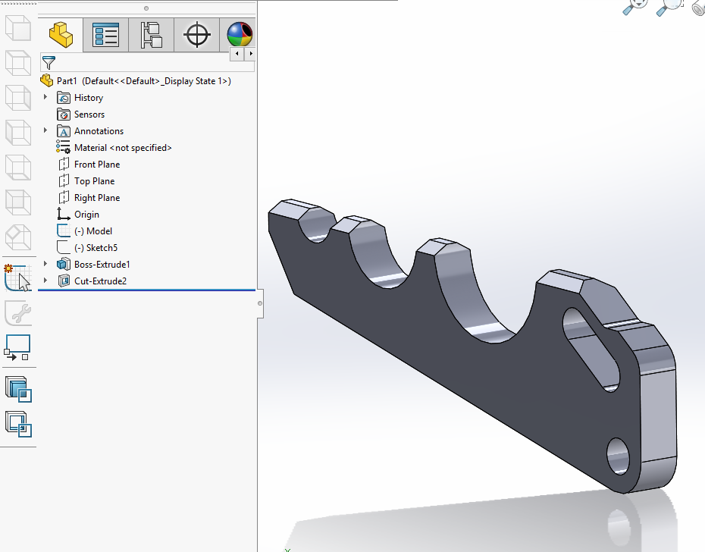Click the rectangle with arrow selection icon
Screen dimensions: 705x552
pos(17,347)
